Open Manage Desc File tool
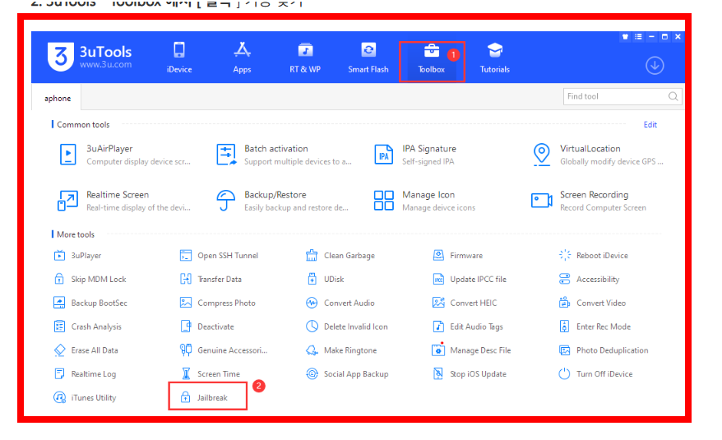This screenshot has width=722, height=440. point(471,350)
